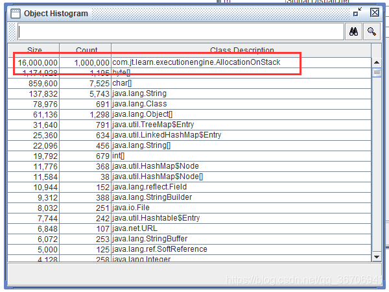Click the size value 19,792
This screenshot has width=389, height=292.
click(45, 156)
